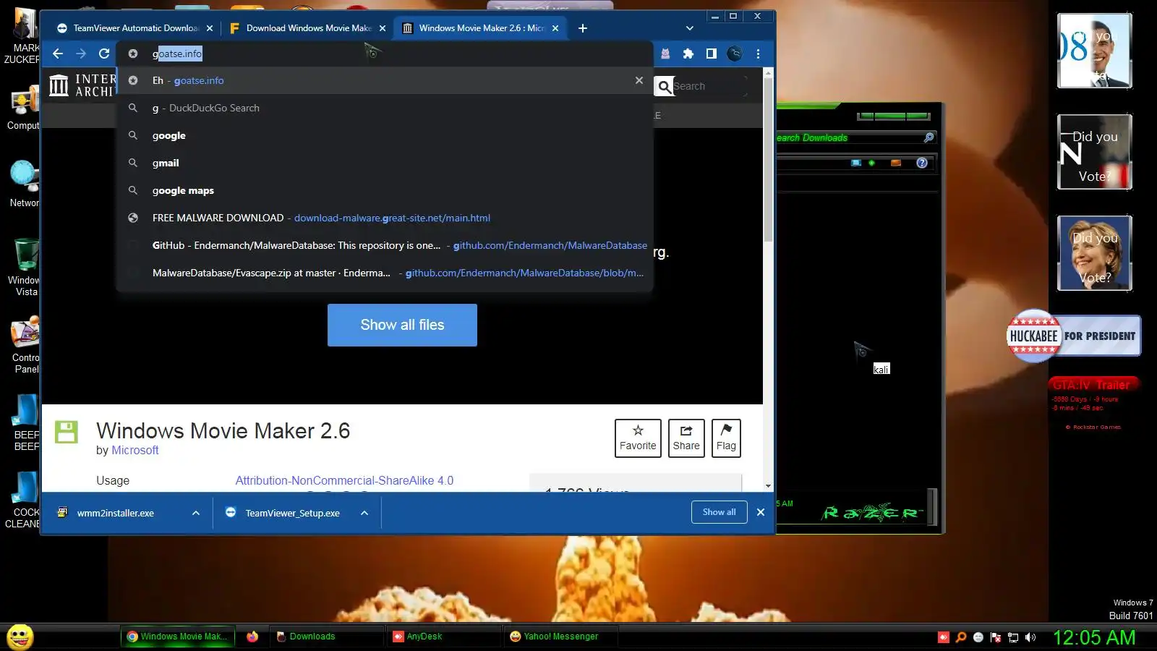Viewport: 1157px width, 651px height.
Task: Favorite the Windows Movie Maker 2.6 item
Action: tap(638, 438)
